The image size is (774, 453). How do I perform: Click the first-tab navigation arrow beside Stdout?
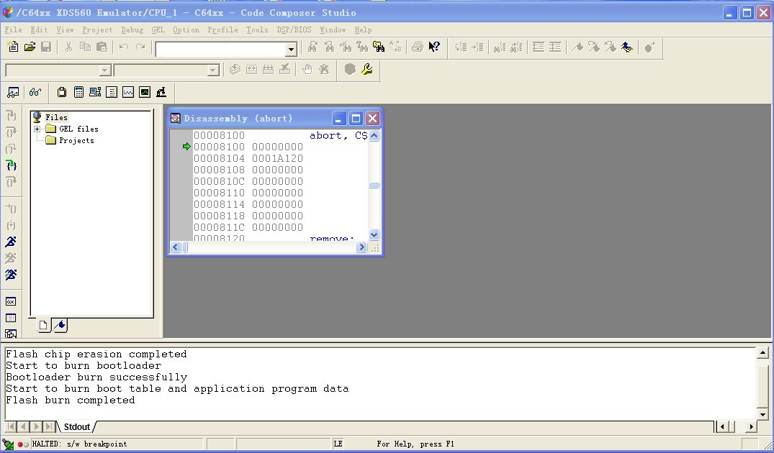point(11,427)
